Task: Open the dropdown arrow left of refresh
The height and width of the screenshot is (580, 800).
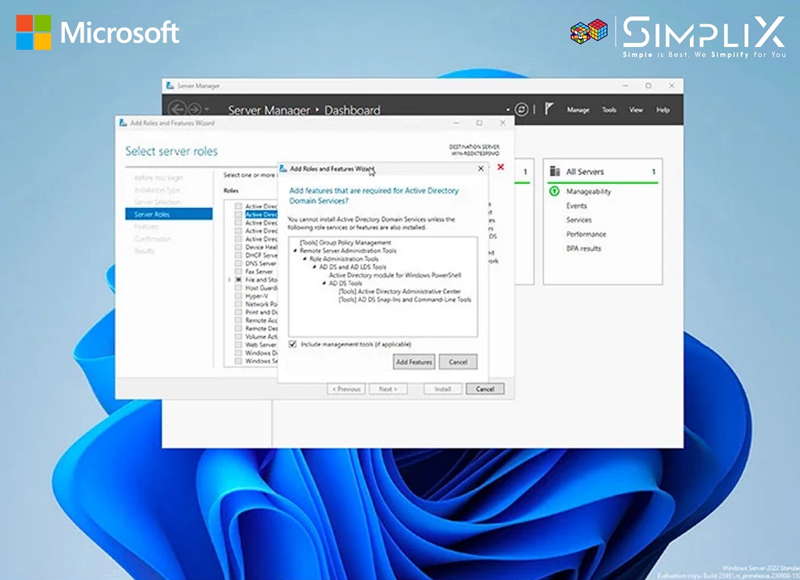Action: point(508,109)
